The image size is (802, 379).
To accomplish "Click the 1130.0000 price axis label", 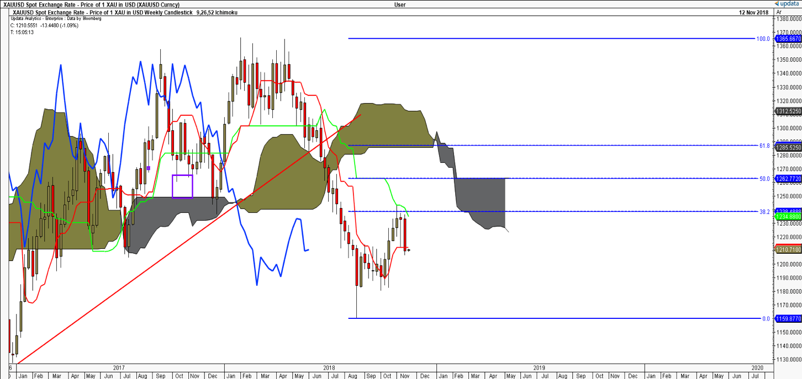I will tap(790, 360).
